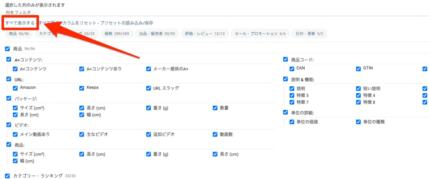429x179 pixels.
Task: Uncheck the A+コンテンツ column checkbox
Action: coord(15,69)
